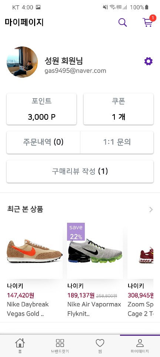Click the Nike Air Vapormax Flyknit title
Viewport: 160px width, 357px height.
[x=94, y=309]
